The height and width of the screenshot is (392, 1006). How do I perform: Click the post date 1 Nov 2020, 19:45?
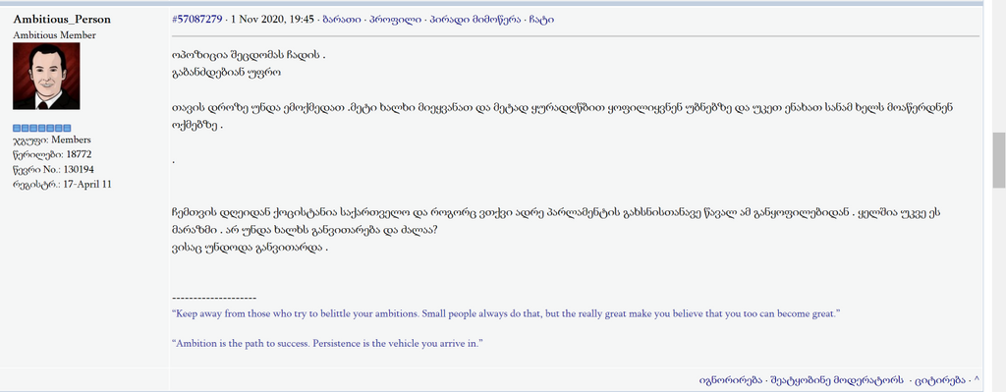click(273, 20)
